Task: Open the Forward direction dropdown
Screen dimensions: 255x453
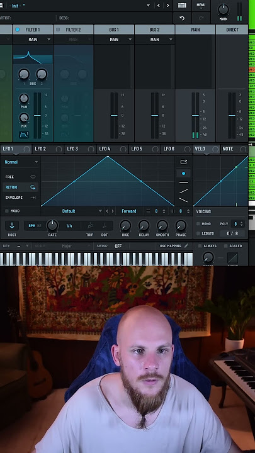Action: (129, 211)
